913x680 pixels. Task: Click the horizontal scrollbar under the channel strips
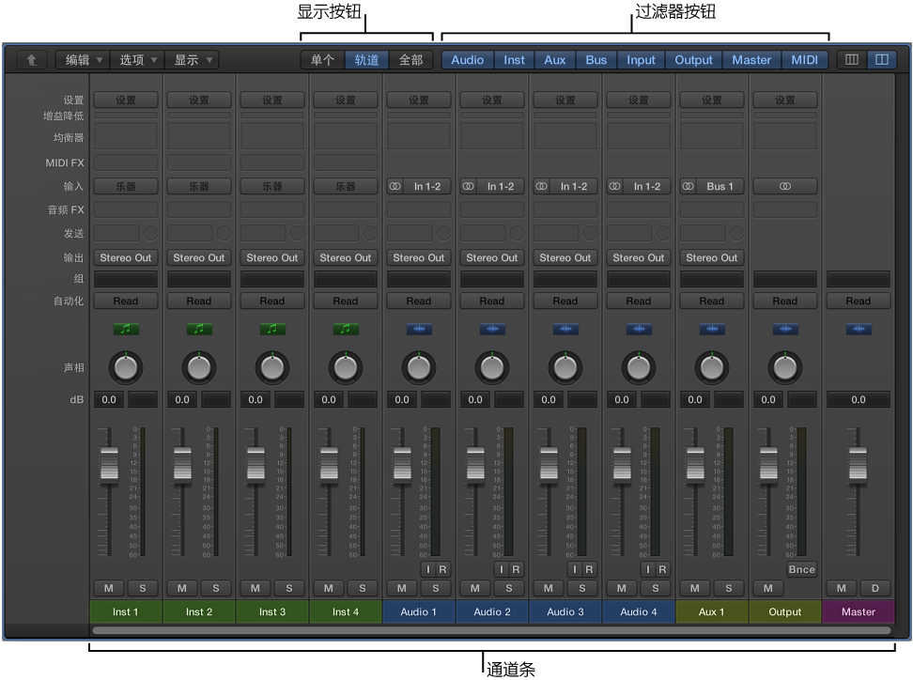tap(490, 630)
